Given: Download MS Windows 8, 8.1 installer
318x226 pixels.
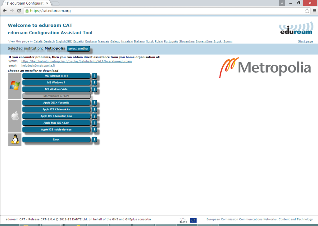Looking at the screenshot, I should pos(56,76).
